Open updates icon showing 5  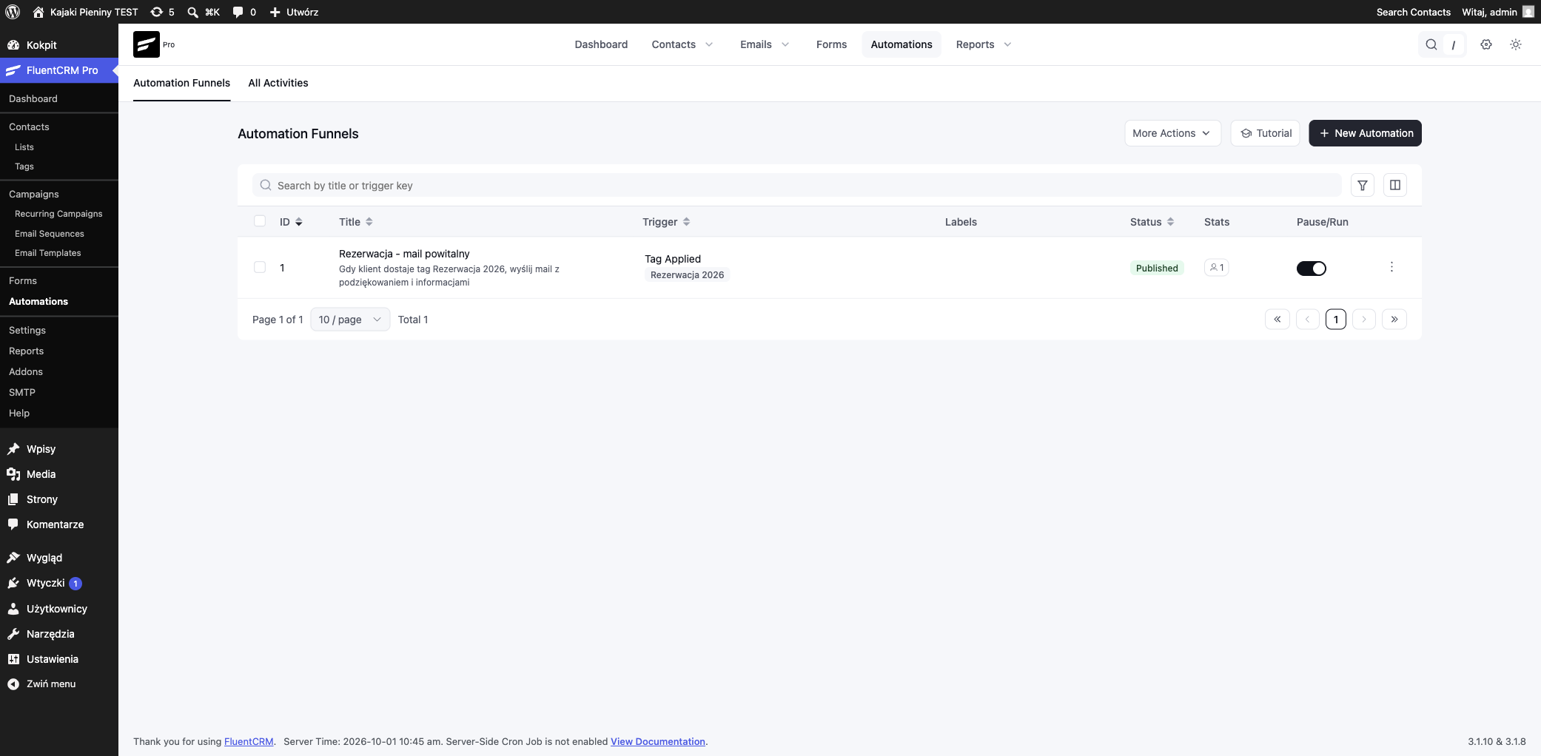click(162, 12)
